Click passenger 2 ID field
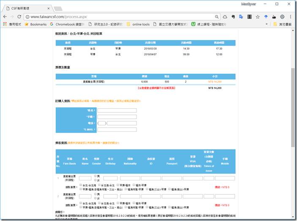Screen dimensions: 297x221 [x=151, y=196]
